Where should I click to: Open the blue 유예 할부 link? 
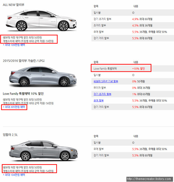[x=99, y=100]
